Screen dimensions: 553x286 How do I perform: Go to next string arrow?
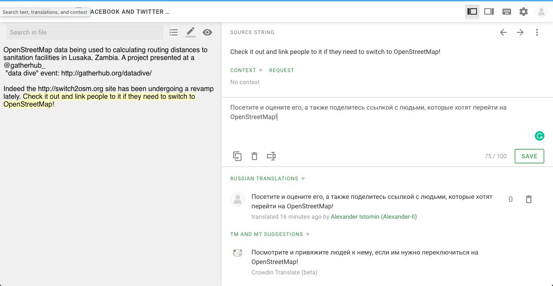click(x=520, y=32)
